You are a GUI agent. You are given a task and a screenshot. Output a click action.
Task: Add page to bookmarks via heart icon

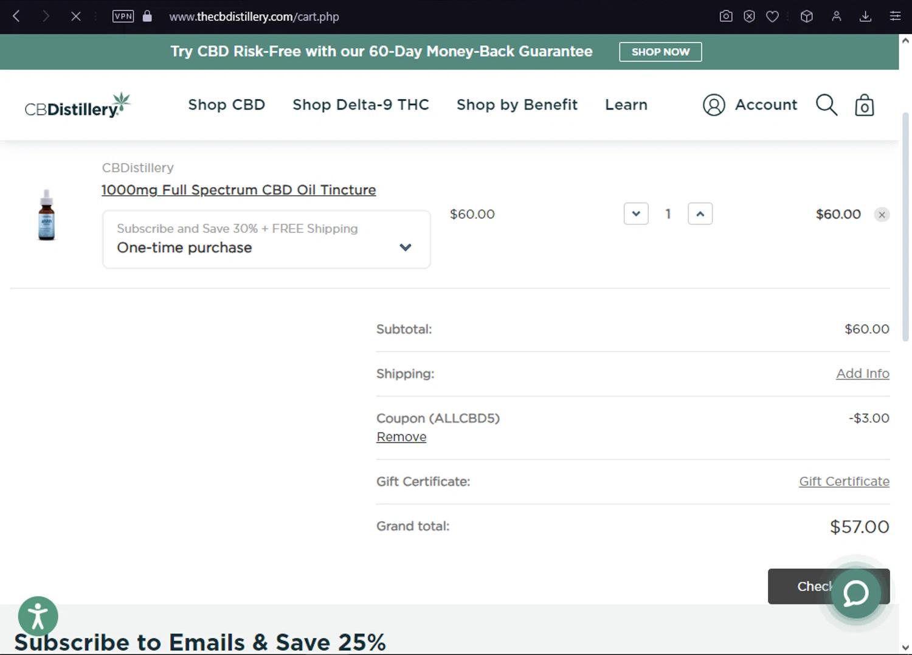(772, 16)
